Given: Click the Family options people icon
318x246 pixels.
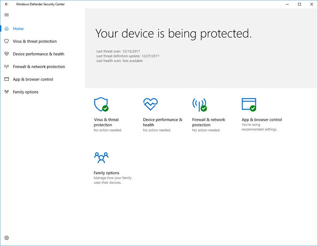Looking at the screenshot, I should pos(101,157).
